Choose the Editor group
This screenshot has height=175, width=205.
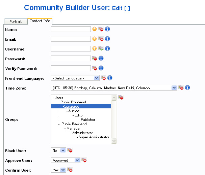point(81,115)
